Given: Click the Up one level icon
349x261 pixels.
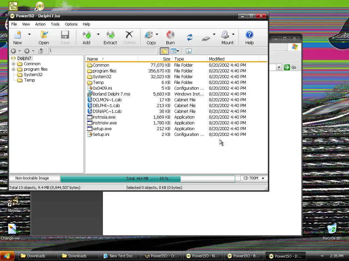Looking at the screenshot, I should pyautogui.click(x=41, y=51).
